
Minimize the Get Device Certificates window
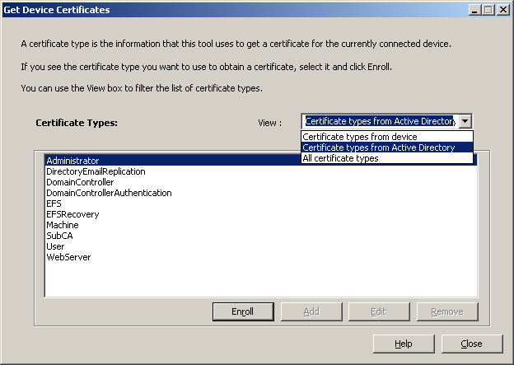(x=474, y=10)
